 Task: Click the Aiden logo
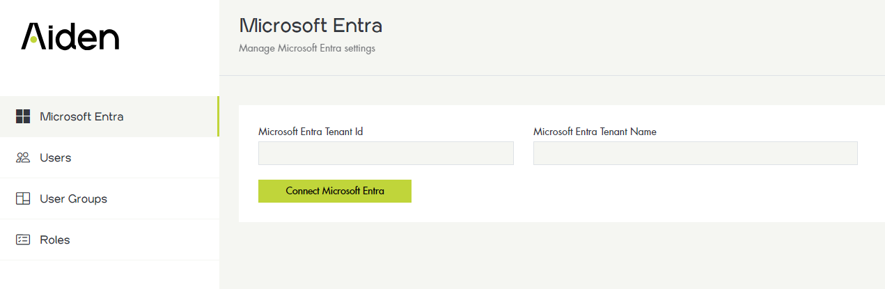(x=70, y=36)
